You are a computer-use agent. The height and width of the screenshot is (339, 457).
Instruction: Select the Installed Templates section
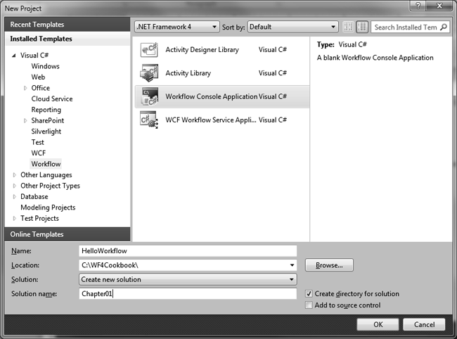click(67, 39)
